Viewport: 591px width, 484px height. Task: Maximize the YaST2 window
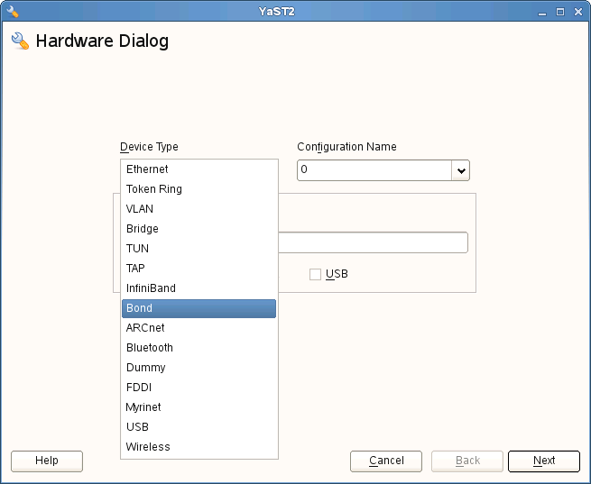[560, 12]
